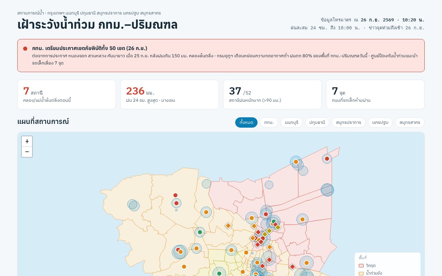Click the small red dot above the haloed western red marker
This screenshot has height=276, width=442.
coord(175,195)
